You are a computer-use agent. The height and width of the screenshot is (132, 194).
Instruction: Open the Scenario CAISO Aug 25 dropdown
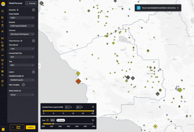[22, 26]
